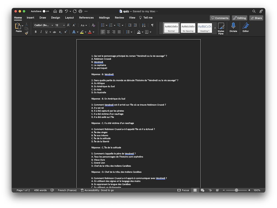Open the font name dropdown
The height and width of the screenshot is (208, 277).
pyautogui.click(x=52, y=25)
